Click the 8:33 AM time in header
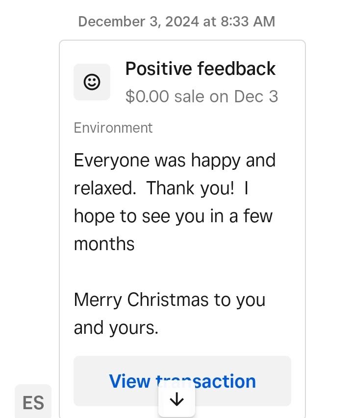This screenshot has height=418, width=353. (248, 22)
